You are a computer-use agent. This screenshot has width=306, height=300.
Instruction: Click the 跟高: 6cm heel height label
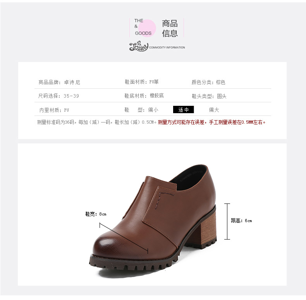241,221
